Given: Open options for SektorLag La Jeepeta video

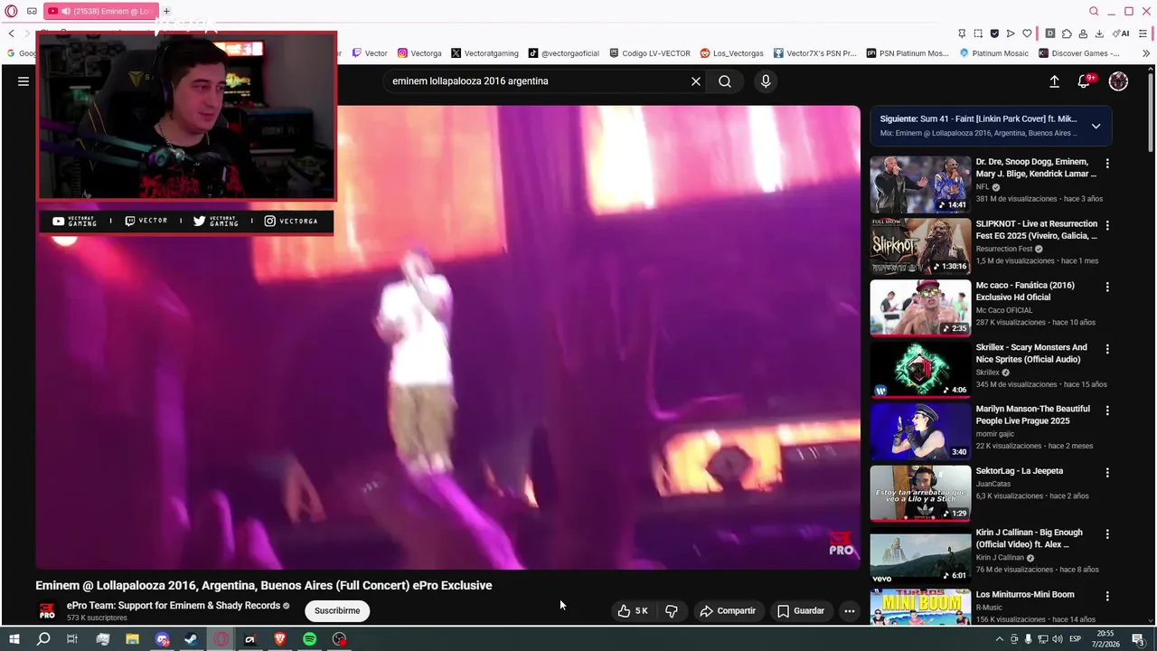Looking at the screenshot, I should tap(1107, 472).
